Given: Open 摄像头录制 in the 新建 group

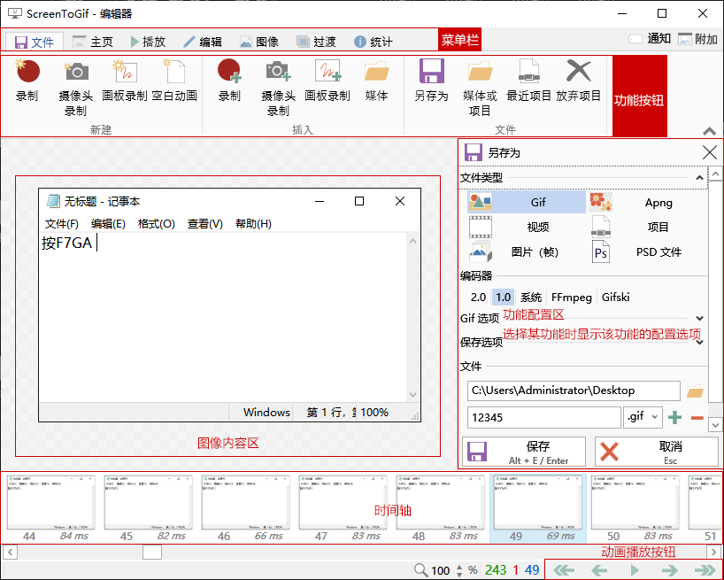Looking at the screenshot, I should coord(76,88).
